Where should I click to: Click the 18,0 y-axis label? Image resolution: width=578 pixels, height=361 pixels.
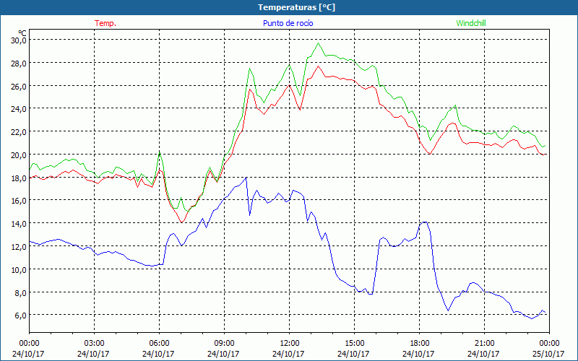click(19, 178)
